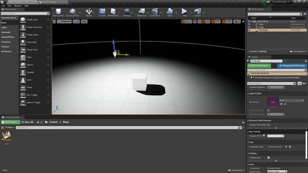
Task: Open Play options dropdown arrow
Action: coord(191,13)
